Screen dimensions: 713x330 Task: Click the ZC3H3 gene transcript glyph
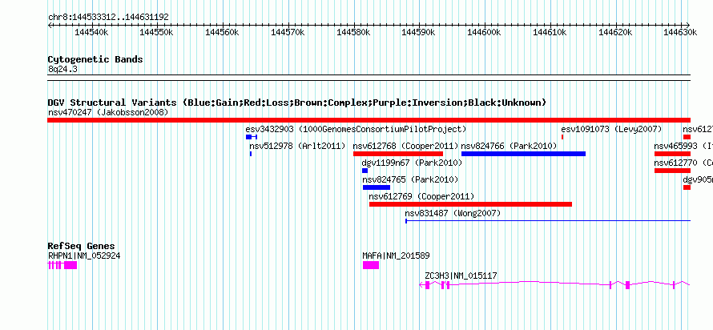[x=554, y=285]
